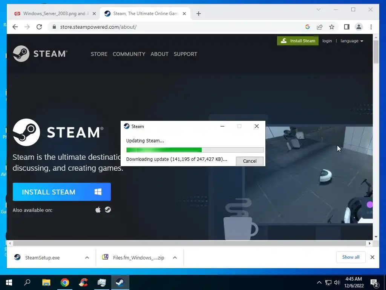The width and height of the screenshot is (386, 290).
Task: Open the network tray icon
Action: (x=328, y=282)
